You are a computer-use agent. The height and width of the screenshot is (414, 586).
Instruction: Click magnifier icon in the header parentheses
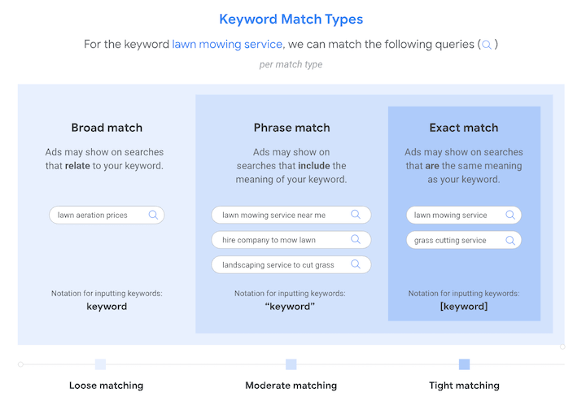pos(487,45)
